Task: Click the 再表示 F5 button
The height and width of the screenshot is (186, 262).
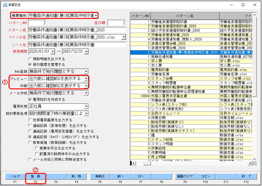Action: pos(100,177)
